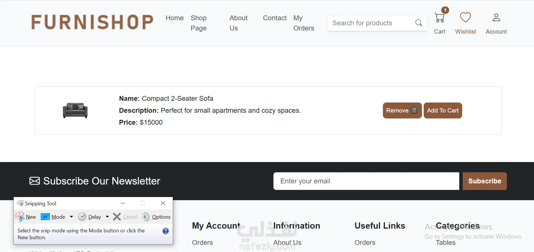Click the sofa product thumbnail
534x252 pixels.
(75, 110)
